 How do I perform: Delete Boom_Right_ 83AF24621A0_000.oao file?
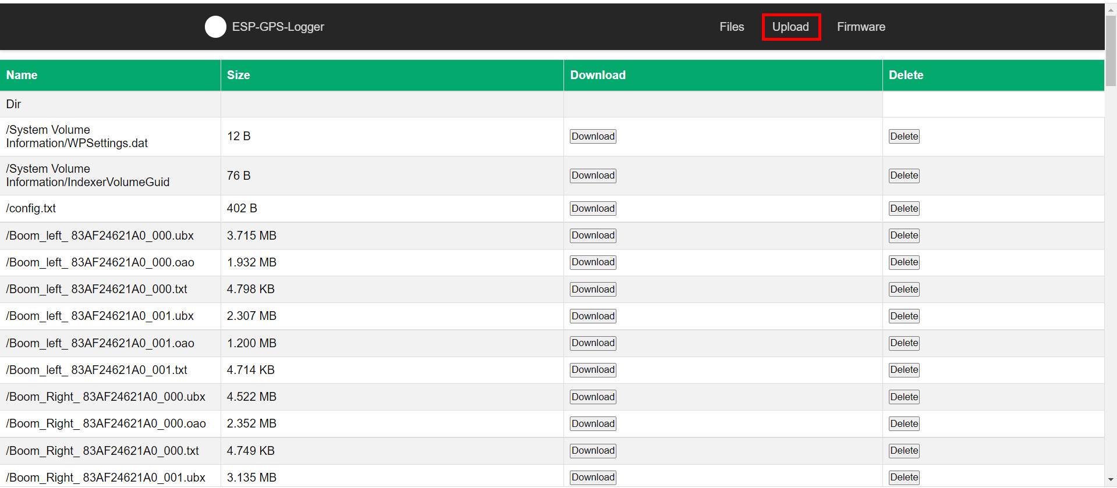[903, 424]
